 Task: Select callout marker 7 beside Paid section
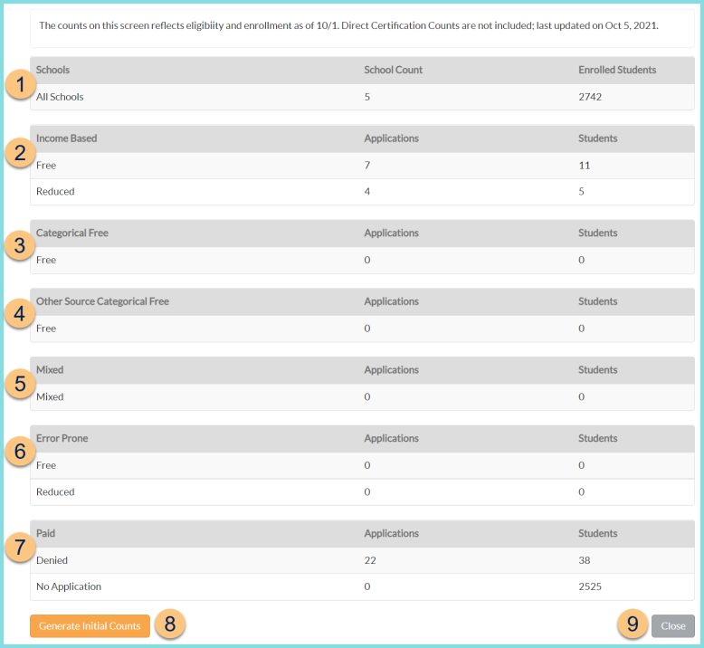pyautogui.click(x=20, y=547)
